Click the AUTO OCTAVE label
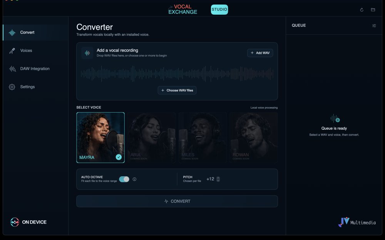This screenshot has height=240, width=385. (92, 177)
